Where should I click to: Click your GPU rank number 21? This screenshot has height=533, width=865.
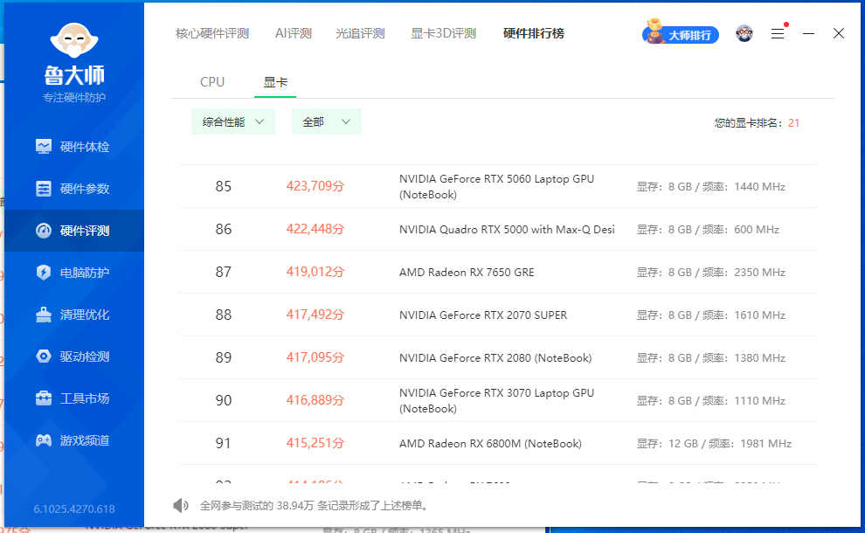(x=794, y=123)
